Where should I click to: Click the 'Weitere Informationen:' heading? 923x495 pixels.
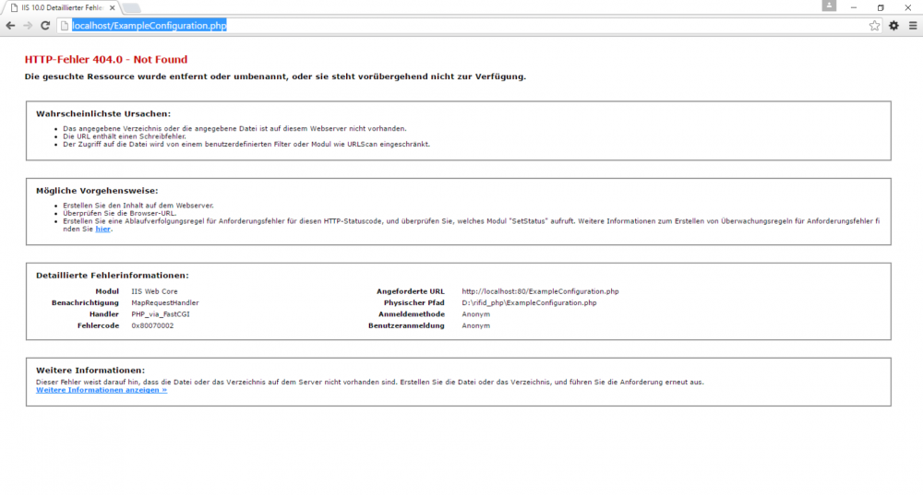tap(90, 370)
